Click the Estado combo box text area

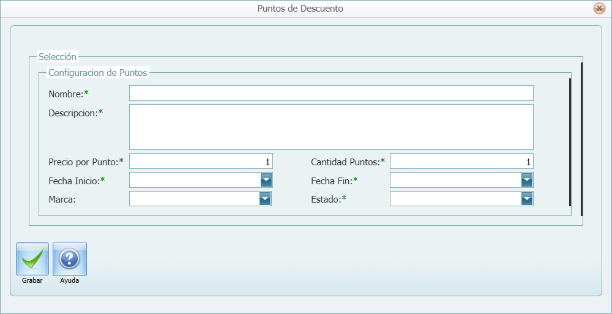(455, 199)
